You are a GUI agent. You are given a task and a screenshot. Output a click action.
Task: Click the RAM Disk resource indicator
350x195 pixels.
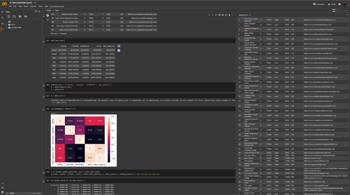coord(334,10)
